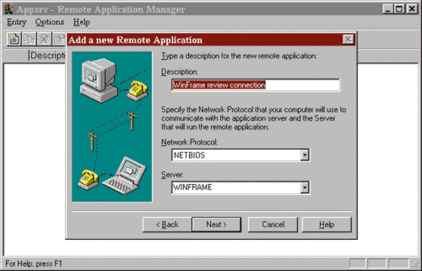Screen dimensions: 422x271
Task: Maximize the Appsrv main window
Action: [x=399, y=9]
